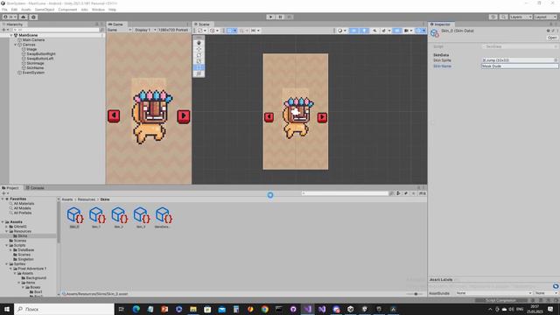Collapse the MainScene hierarchy node
This screenshot has height=315, width=560.
pyautogui.click(x=11, y=35)
